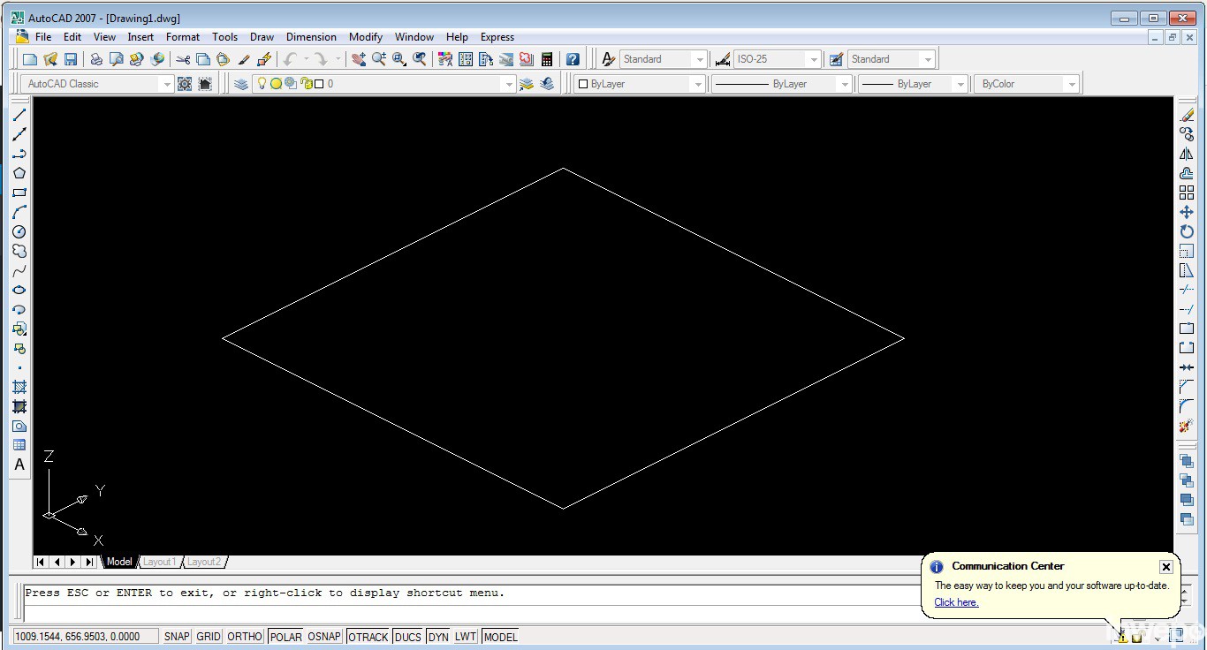Expand the AutoCAD Classic workspace dropdown
Image resolution: width=1207 pixels, height=650 pixels.
(x=165, y=84)
